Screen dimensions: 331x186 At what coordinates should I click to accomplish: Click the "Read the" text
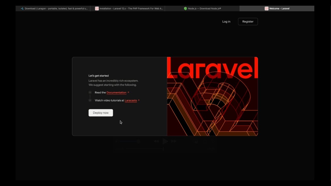click(x=100, y=92)
